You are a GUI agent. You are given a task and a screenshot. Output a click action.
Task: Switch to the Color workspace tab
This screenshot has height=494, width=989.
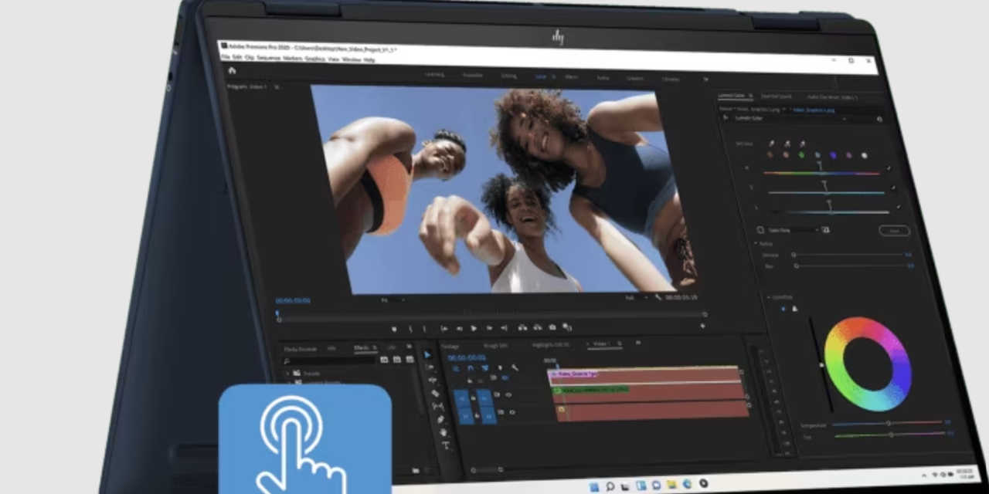pos(541,76)
